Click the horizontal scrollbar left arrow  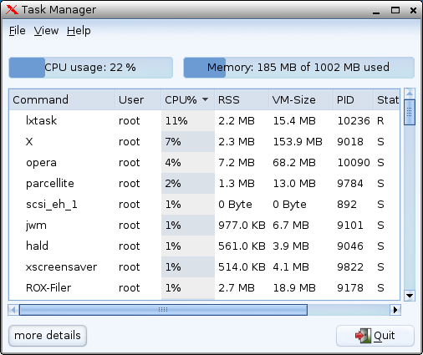pyautogui.click(x=13, y=310)
